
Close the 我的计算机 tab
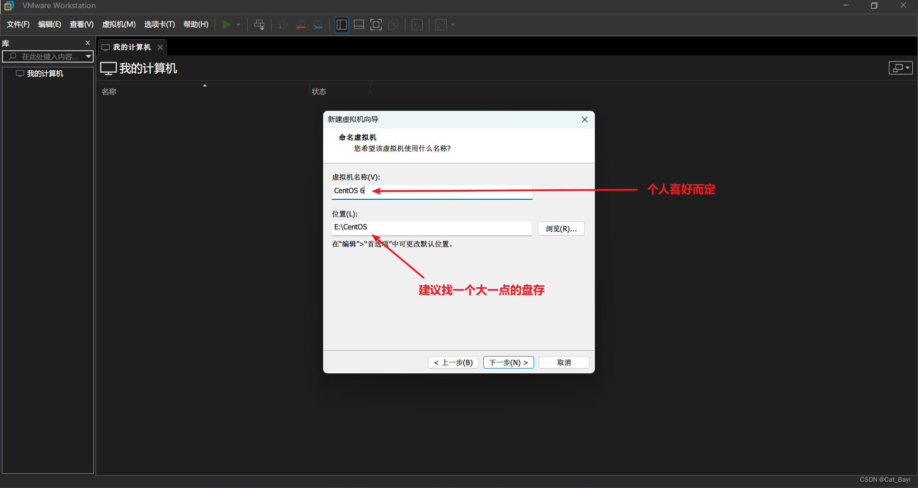pos(161,47)
